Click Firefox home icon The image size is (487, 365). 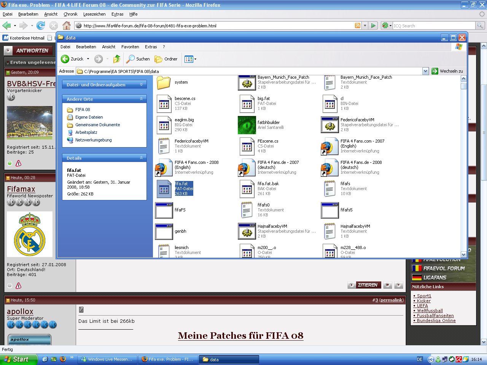click(67, 25)
